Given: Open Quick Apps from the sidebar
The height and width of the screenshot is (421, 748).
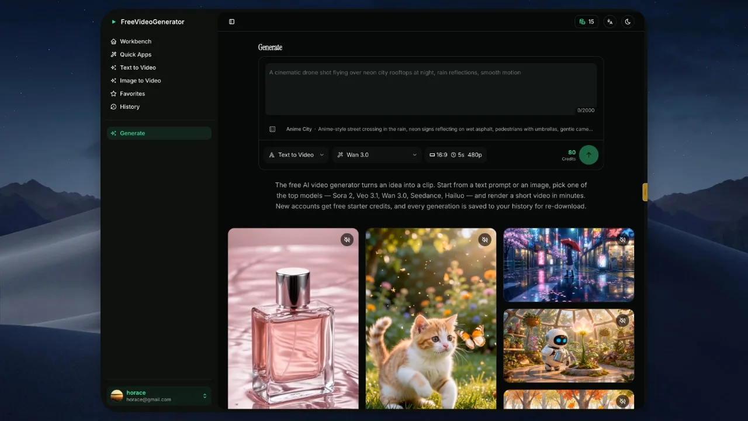Looking at the screenshot, I should click(159, 54).
